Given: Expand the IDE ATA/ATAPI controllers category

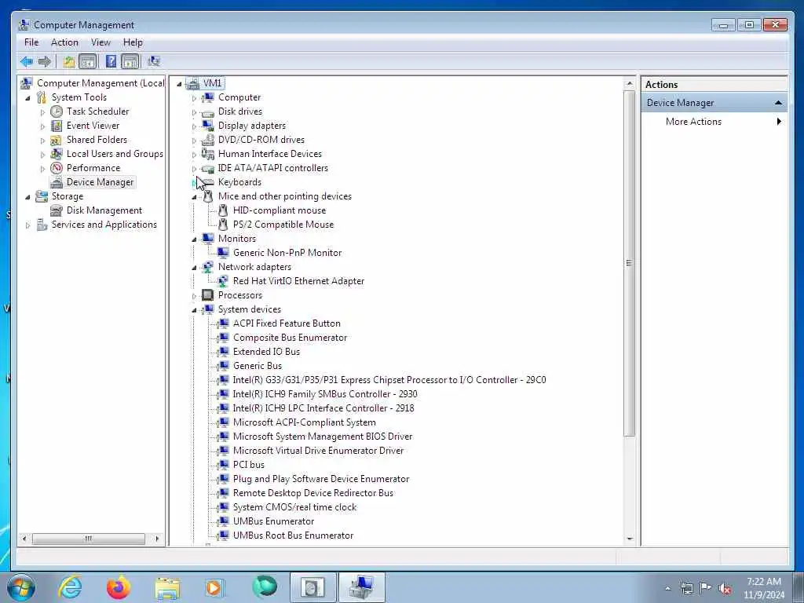Looking at the screenshot, I should pyautogui.click(x=194, y=168).
